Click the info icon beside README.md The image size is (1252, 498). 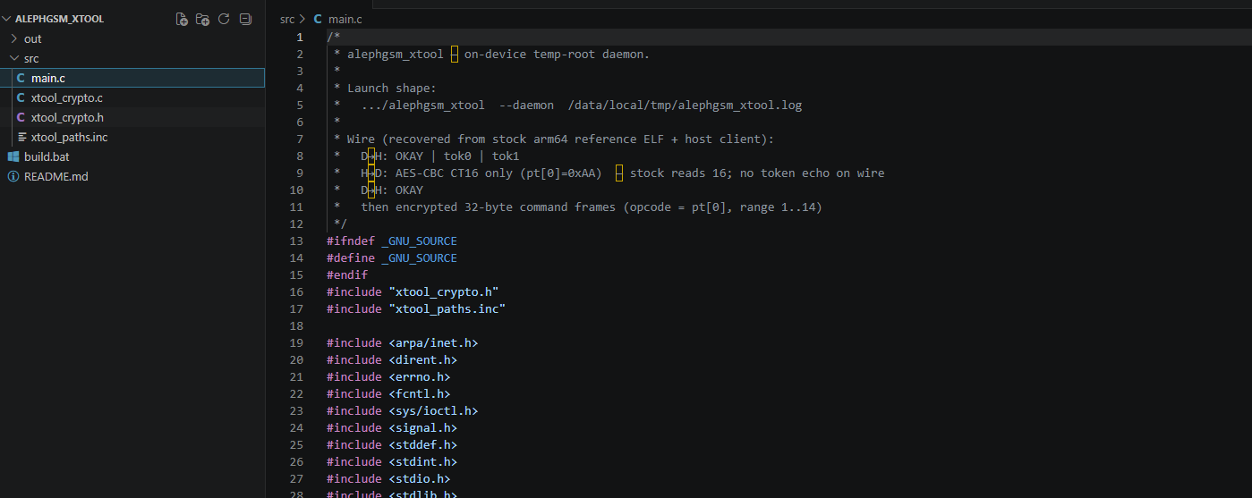(13, 176)
